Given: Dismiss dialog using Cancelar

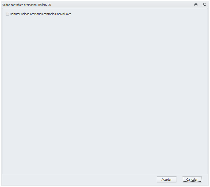Looking at the screenshot, I should pos(192,179).
